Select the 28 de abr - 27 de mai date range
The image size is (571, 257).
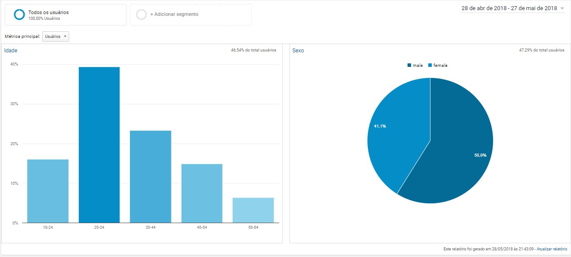(509, 8)
